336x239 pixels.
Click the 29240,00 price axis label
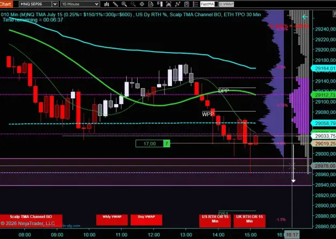(325, 29)
